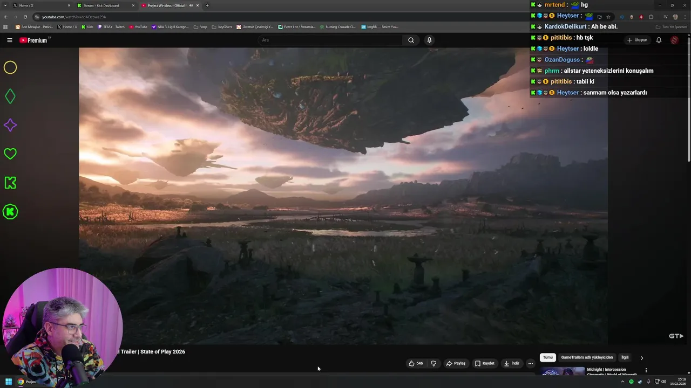Open the YouTube bookmark
The image size is (691, 388).
pos(138,26)
